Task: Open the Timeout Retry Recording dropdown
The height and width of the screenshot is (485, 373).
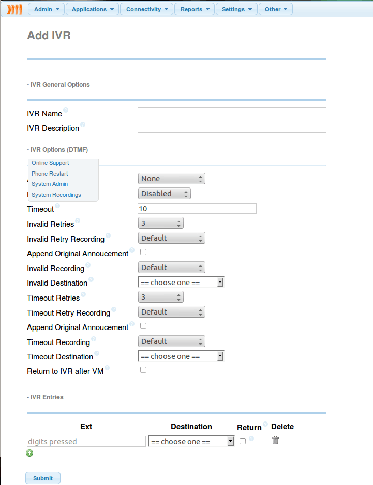Action: 171,311
